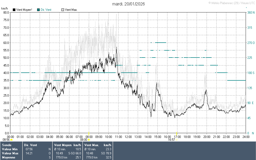Click the Météo Plabennec copyright text
This screenshot has width=256, height=160.
coord(231,3)
